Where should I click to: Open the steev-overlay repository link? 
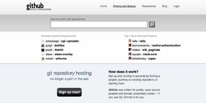coord(64,54)
